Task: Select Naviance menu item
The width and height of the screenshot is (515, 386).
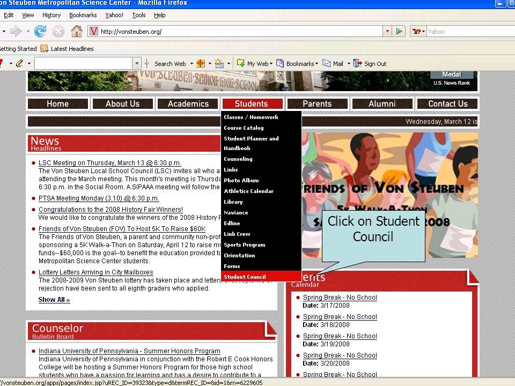Action: click(x=261, y=213)
